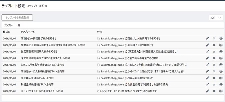Edit the 商品レビュー投稿完了後のお知らせ template
The width and height of the screenshot is (225, 102).
coord(207,38)
